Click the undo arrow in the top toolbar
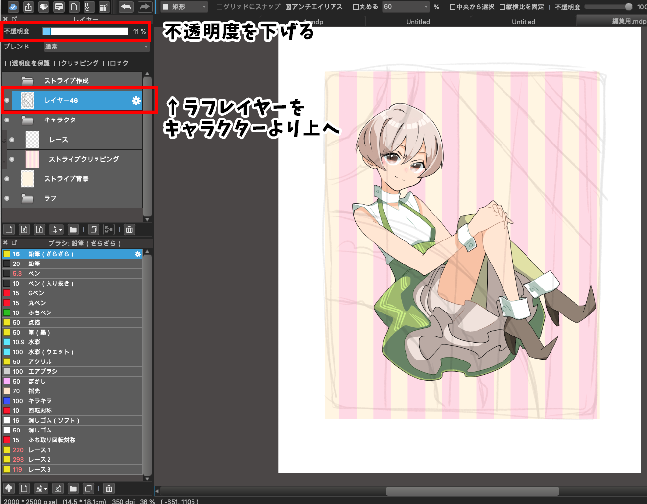This screenshot has height=504, width=647. (x=126, y=7)
